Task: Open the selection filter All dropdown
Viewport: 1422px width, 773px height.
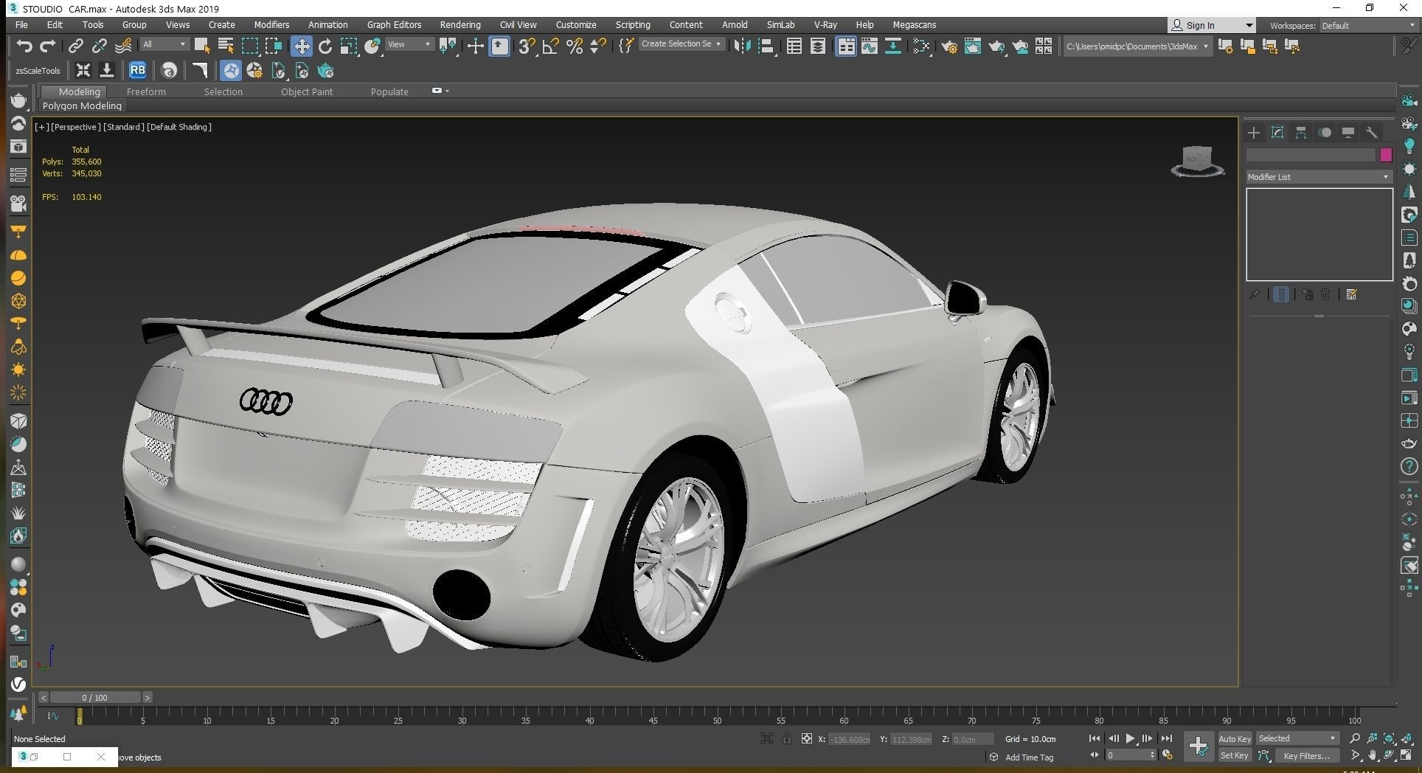Action: tap(164, 45)
